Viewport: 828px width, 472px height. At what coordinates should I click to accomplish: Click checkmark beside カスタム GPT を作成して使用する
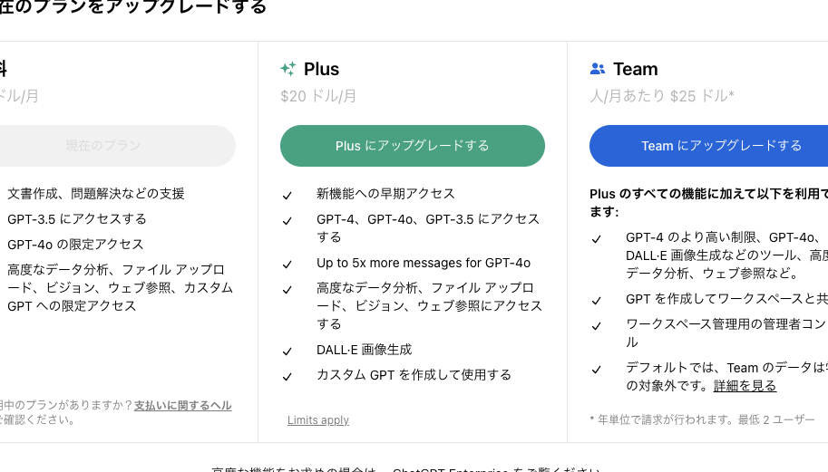click(x=287, y=376)
